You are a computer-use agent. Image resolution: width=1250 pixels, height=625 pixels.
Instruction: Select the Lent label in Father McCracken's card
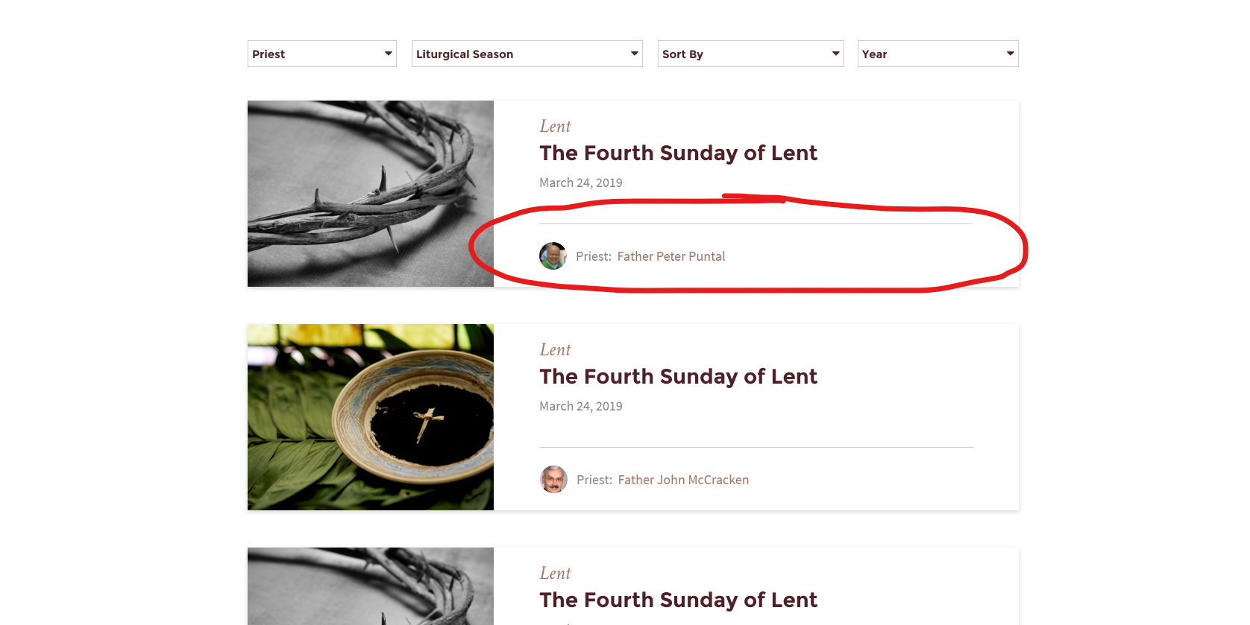[555, 350]
